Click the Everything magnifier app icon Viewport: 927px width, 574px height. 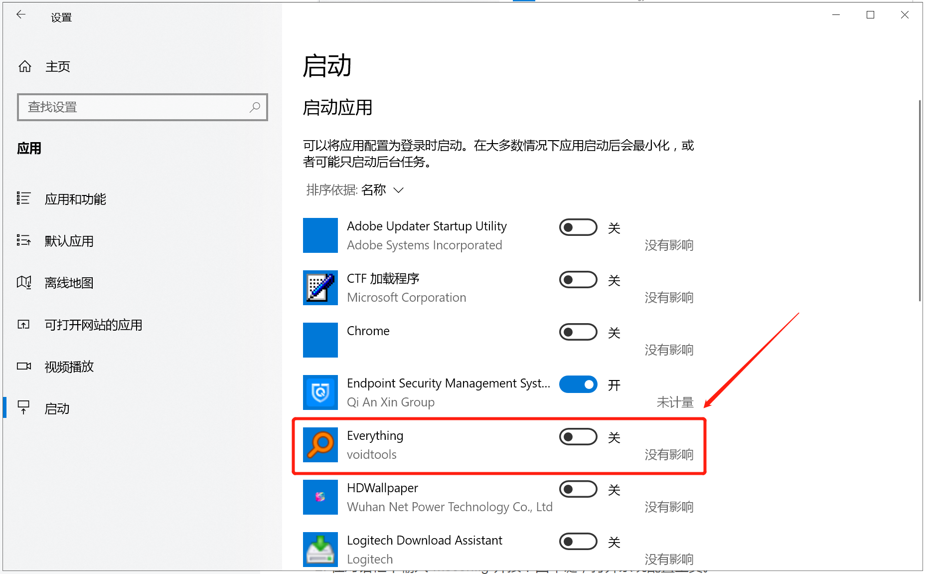click(x=320, y=445)
